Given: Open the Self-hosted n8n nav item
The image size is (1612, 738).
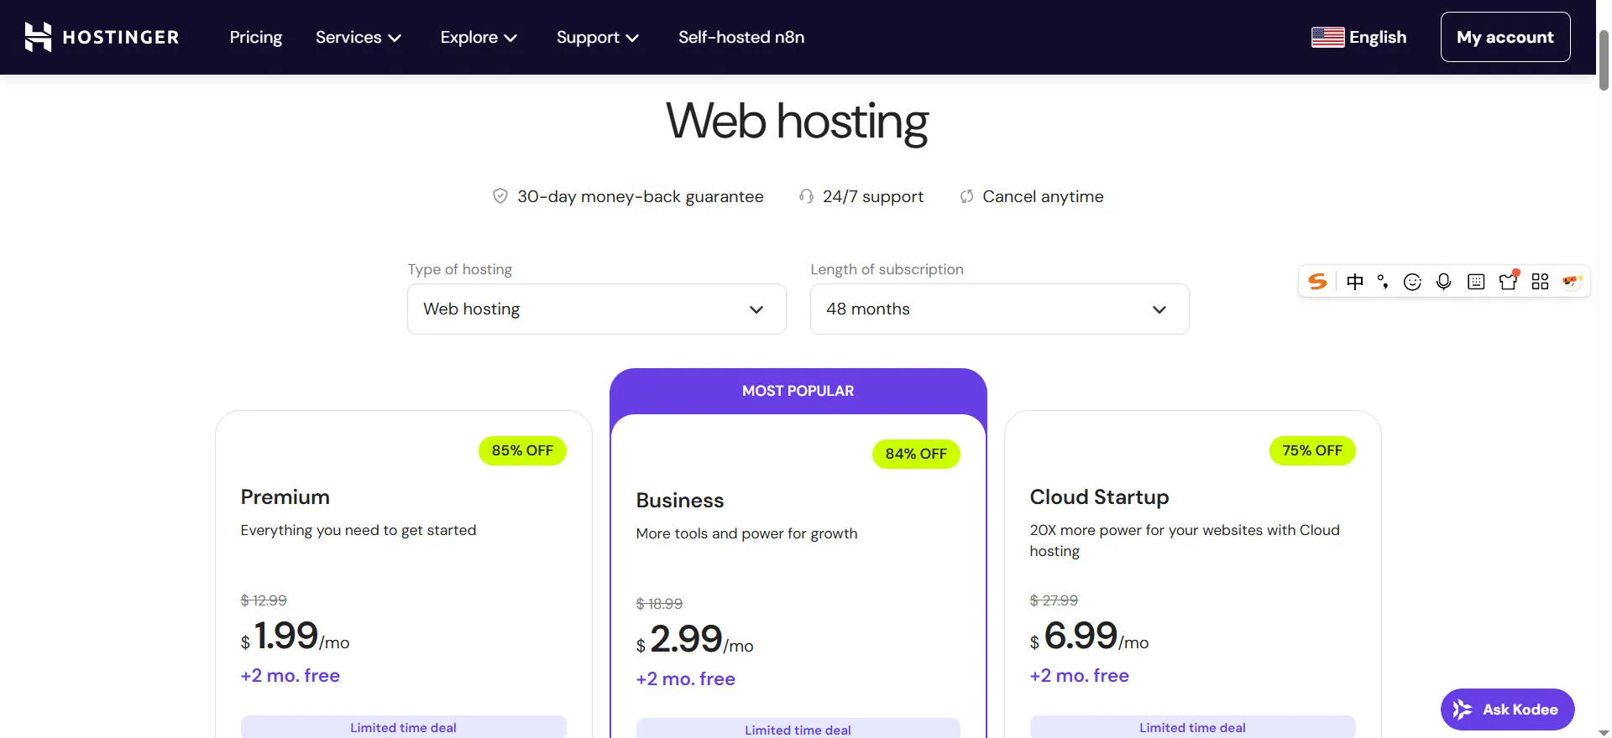Looking at the screenshot, I should 741,37.
